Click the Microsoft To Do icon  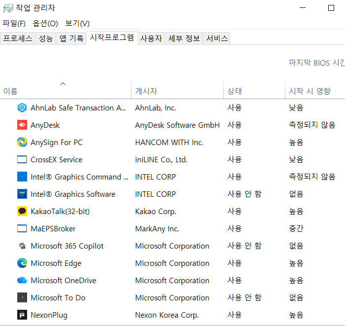pos(22,297)
